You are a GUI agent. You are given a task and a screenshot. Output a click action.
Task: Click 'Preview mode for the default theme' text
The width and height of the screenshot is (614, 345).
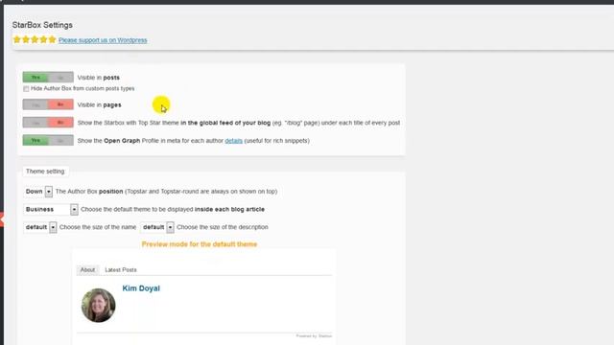coord(200,244)
